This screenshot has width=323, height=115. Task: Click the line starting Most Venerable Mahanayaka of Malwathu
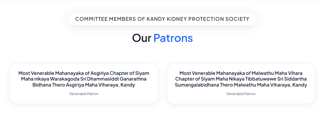tap(241, 73)
